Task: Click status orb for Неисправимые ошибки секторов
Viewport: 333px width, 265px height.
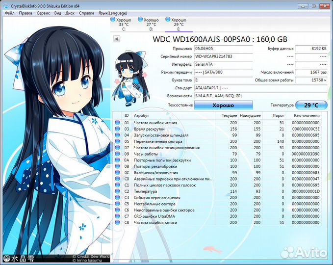Action: 117,210
